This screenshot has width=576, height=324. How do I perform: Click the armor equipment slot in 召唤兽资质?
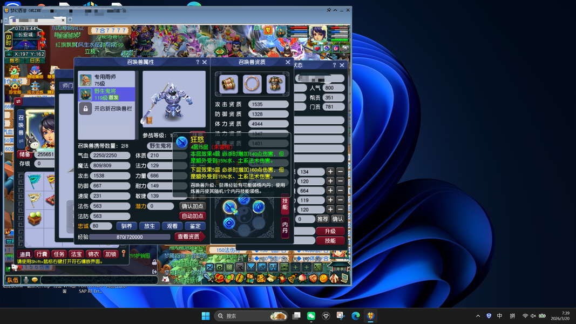[275, 84]
